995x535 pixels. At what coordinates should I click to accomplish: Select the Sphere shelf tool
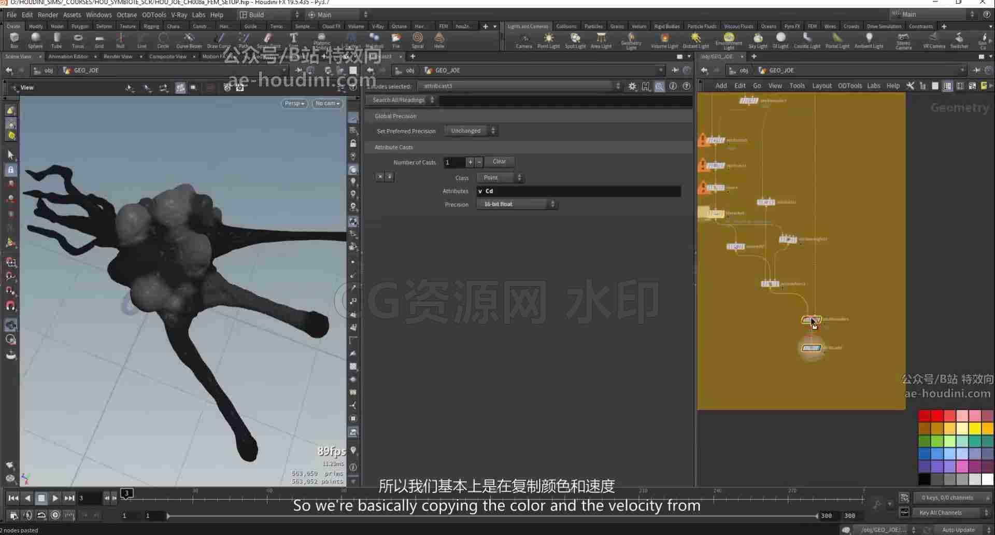click(x=35, y=40)
